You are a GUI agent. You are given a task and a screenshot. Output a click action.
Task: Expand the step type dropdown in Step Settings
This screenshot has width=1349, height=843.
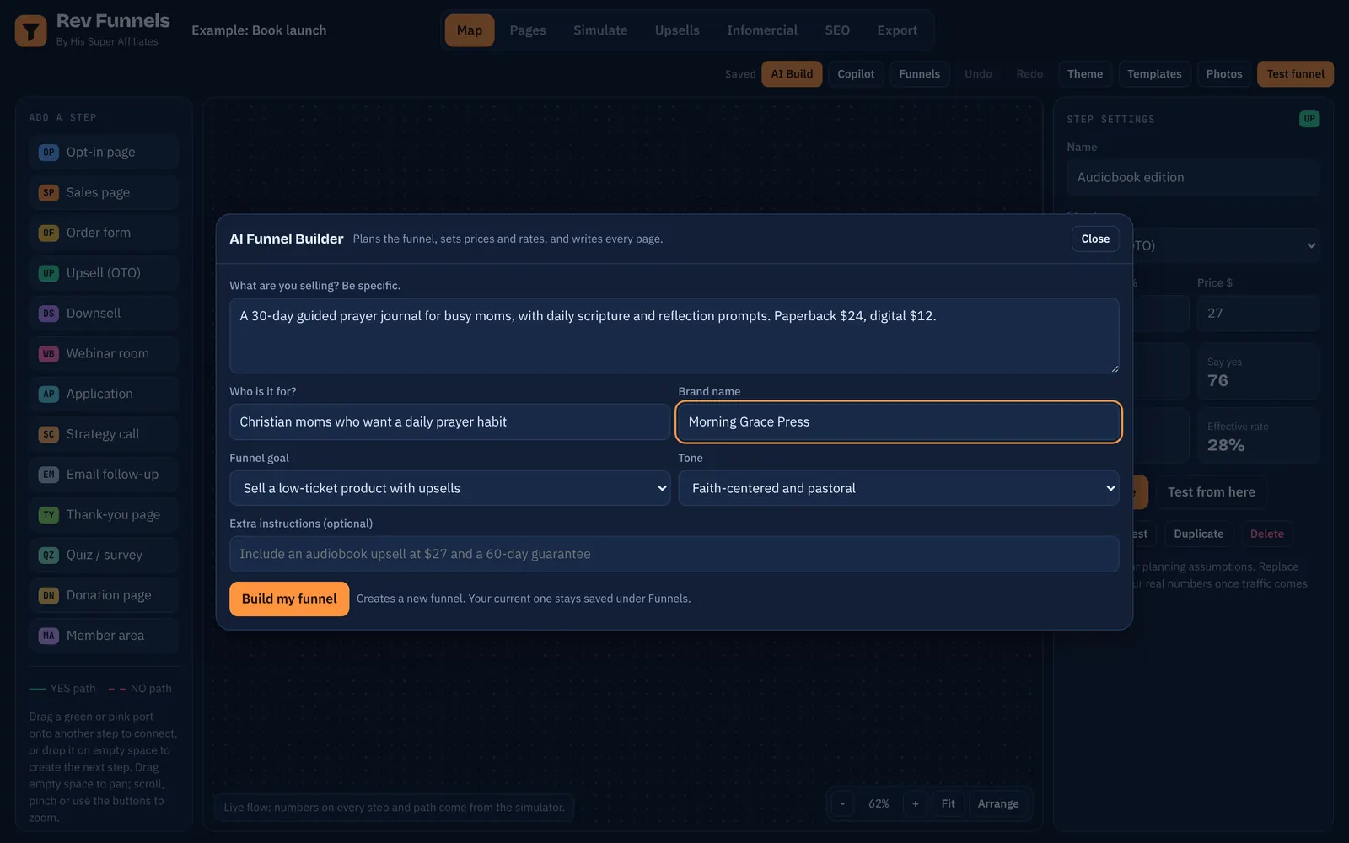[1227, 245]
